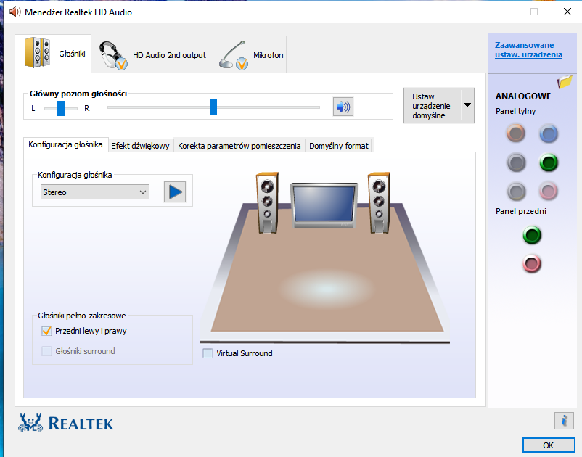Open the information icon button
Image resolution: width=582 pixels, height=457 pixels.
564,421
